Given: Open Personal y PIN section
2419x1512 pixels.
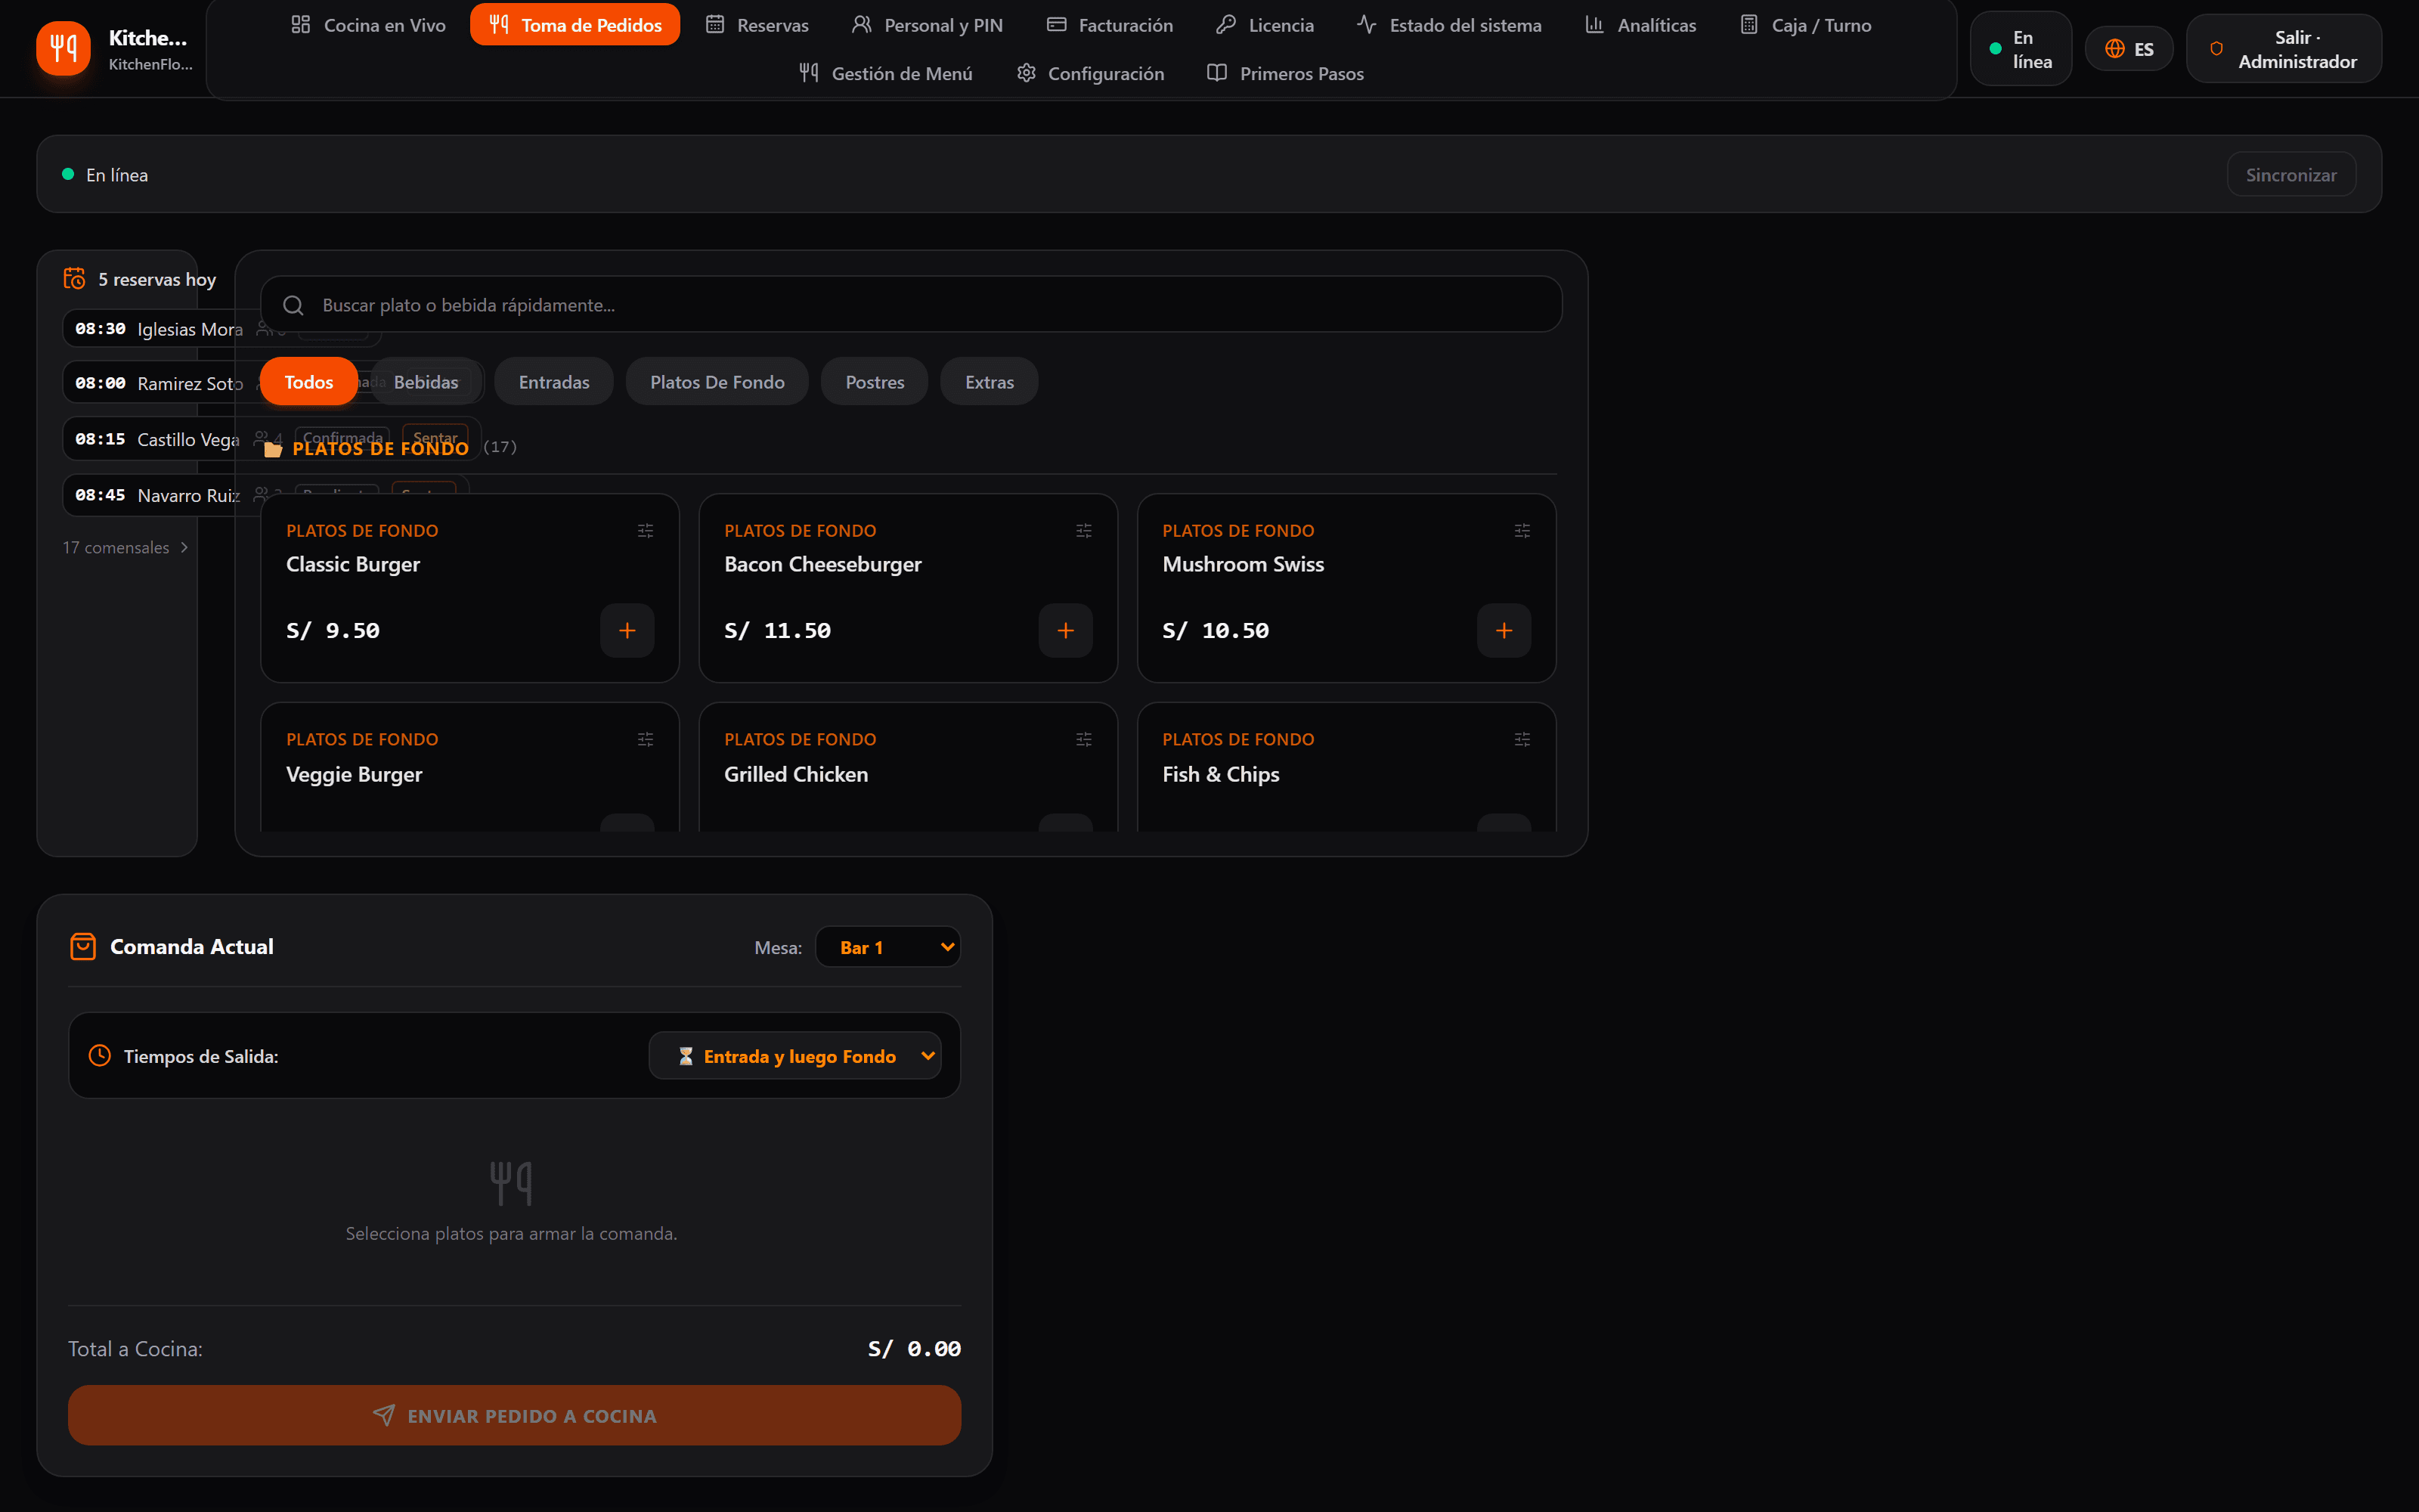Looking at the screenshot, I should [927, 25].
